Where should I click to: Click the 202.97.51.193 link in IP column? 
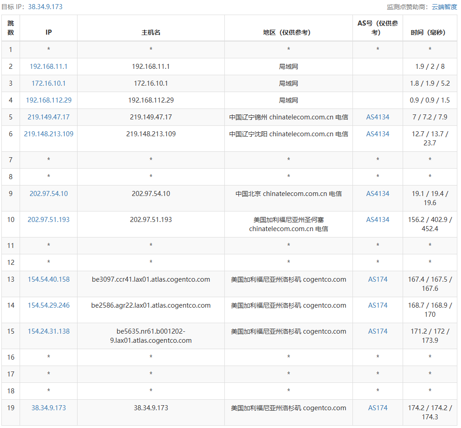click(x=48, y=220)
